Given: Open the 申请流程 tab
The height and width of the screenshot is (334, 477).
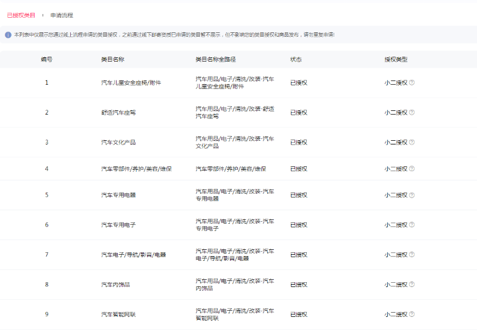Looking at the screenshot, I should [x=62, y=15].
